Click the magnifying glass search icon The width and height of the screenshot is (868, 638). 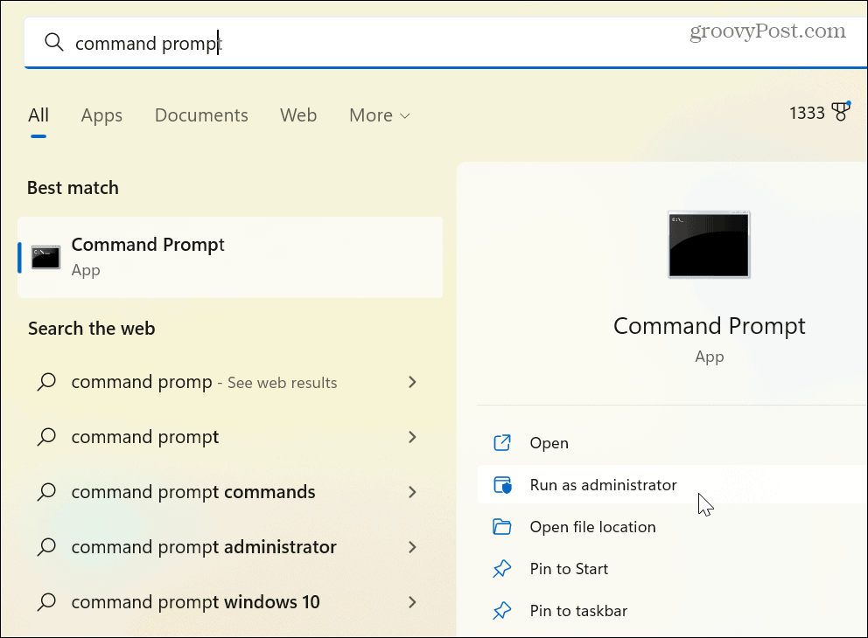[53, 41]
